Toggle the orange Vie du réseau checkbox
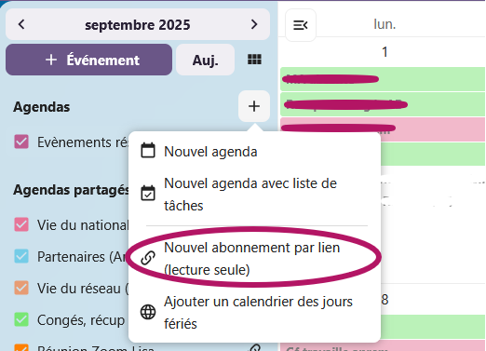Image resolution: width=486 pixels, height=351 pixels. (21, 288)
